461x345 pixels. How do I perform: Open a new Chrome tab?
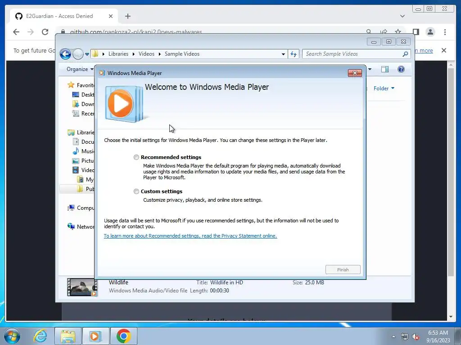point(127,16)
